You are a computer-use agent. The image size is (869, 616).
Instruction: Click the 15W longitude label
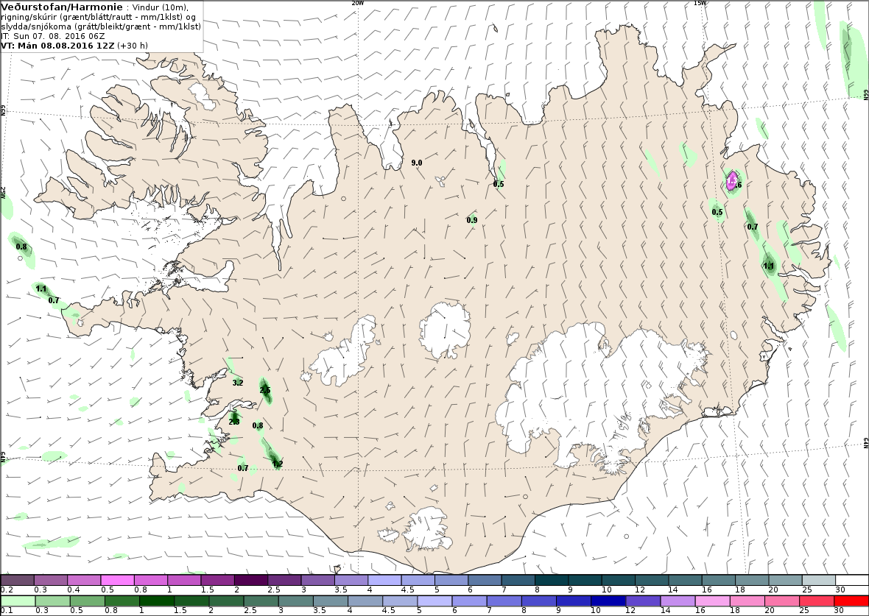pos(700,3)
